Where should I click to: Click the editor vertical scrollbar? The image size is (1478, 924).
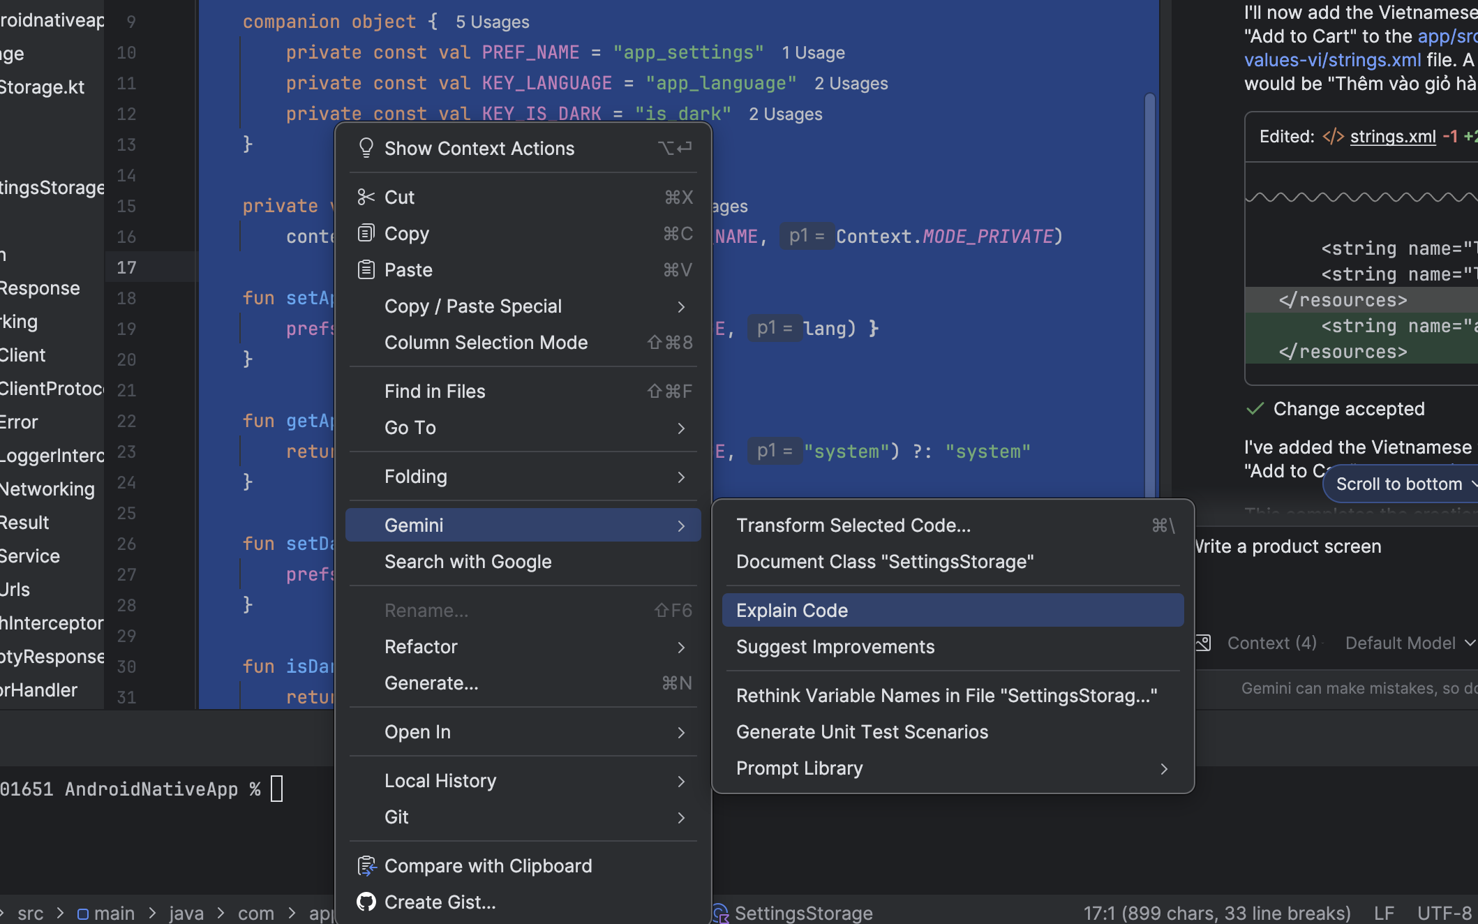coord(1149,293)
